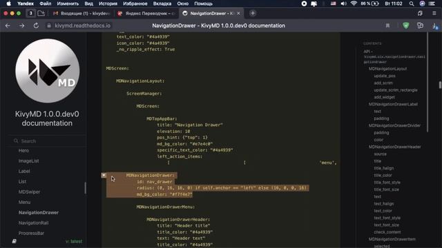Go to MDSwiper docs page
442x248 pixels.
tap(29, 192)
